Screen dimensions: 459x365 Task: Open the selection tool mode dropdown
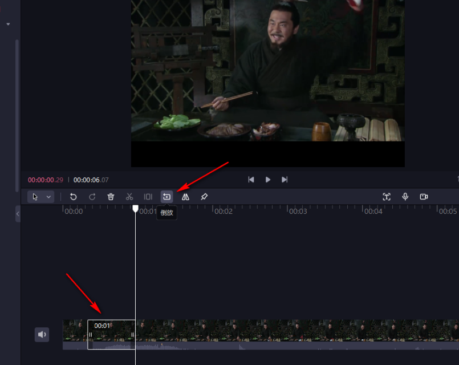(x=48, y=197)
